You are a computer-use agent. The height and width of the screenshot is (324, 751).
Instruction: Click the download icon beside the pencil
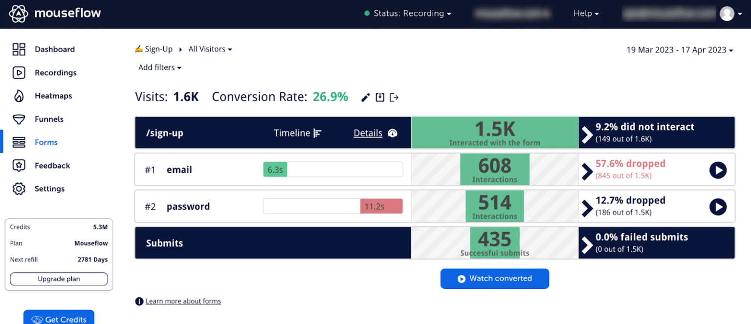click(x=380, y=97)
